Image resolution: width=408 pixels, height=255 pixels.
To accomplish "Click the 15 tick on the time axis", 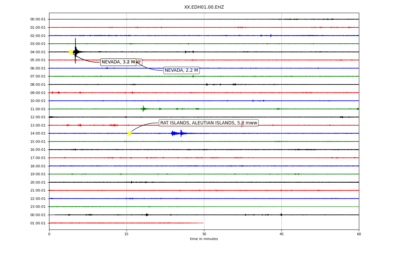I will point(127,234).
